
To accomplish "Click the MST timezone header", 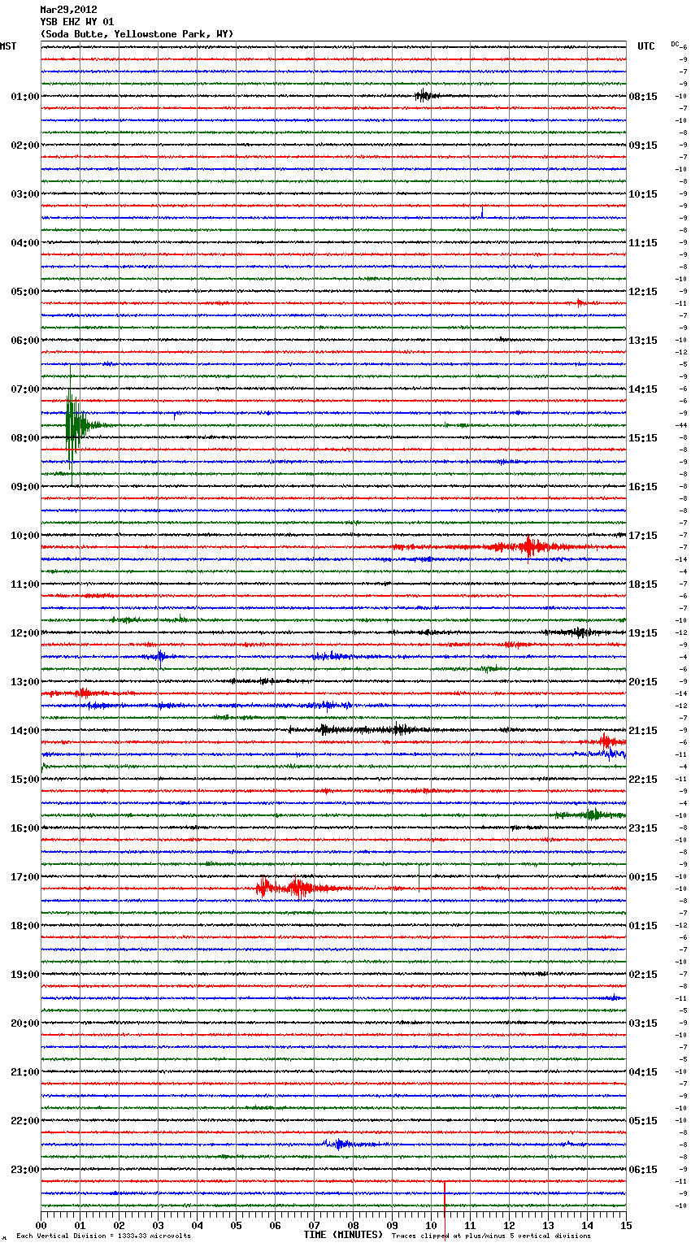I will [8, 46].
